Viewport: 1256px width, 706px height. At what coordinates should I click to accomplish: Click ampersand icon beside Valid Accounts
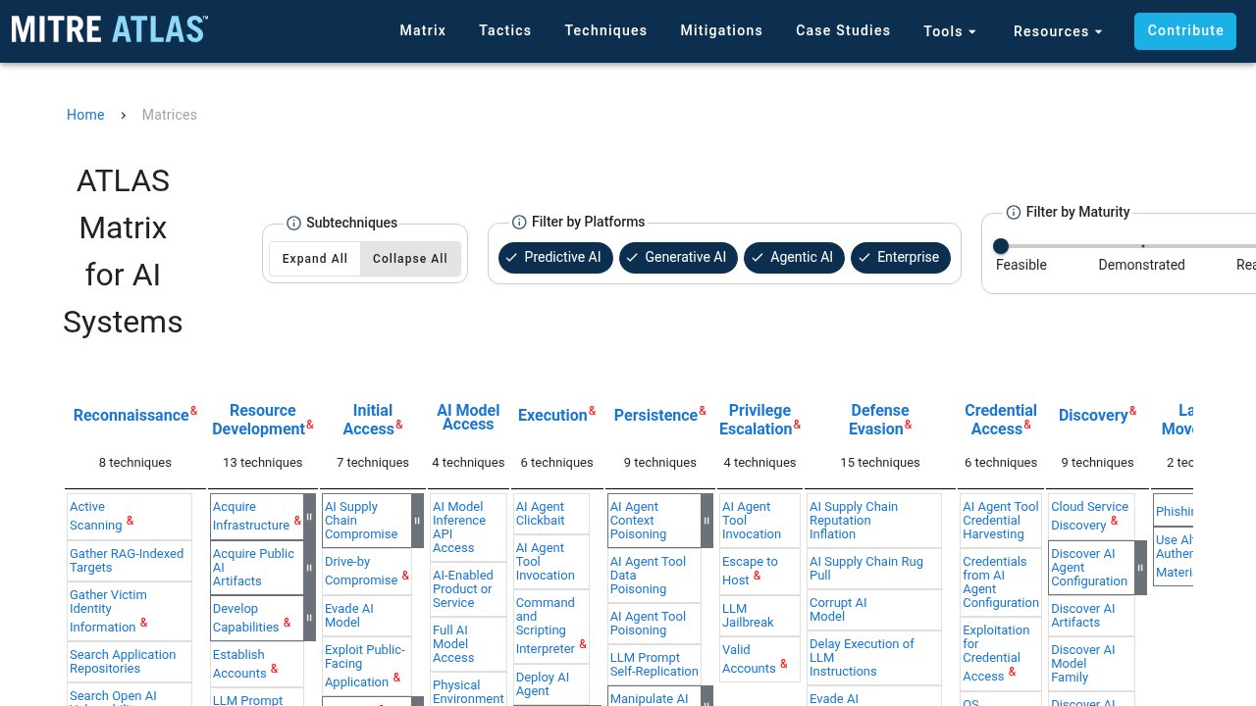[784, 664]
